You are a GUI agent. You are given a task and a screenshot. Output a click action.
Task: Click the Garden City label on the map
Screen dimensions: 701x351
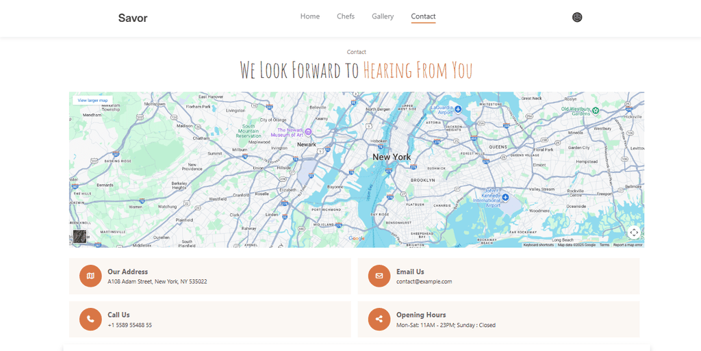pyautogui.click(x=579, y=147)
